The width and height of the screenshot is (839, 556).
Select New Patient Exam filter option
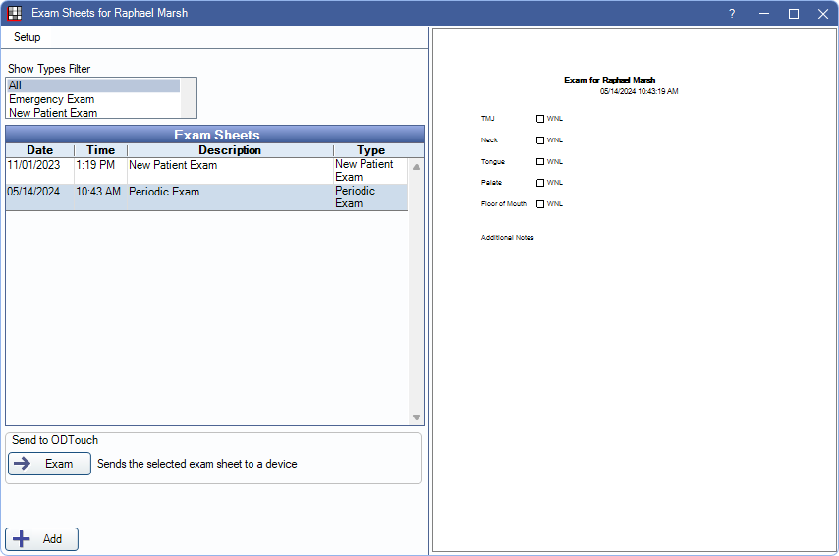(x=53, y=113)
